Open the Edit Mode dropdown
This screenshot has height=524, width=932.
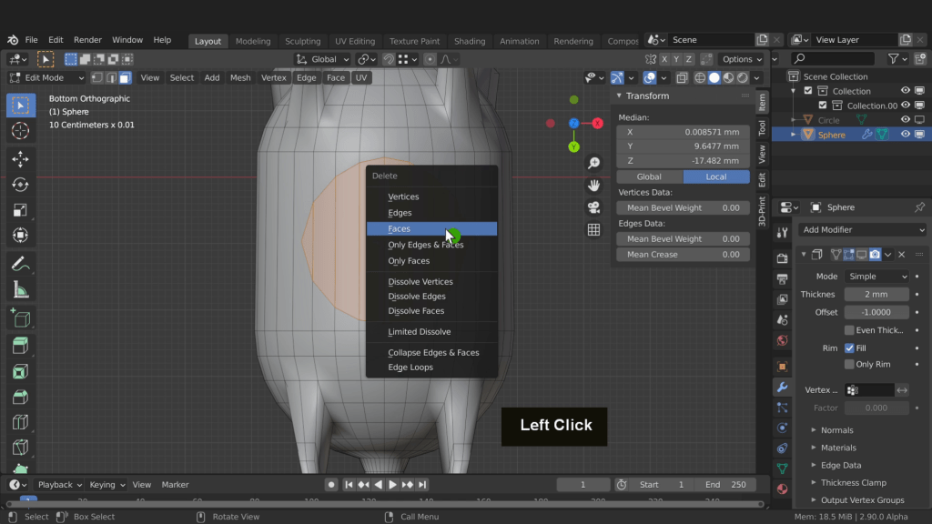point(55,77)
